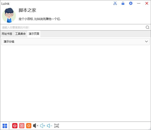Open settings via the gear icon

click(131, 4)
